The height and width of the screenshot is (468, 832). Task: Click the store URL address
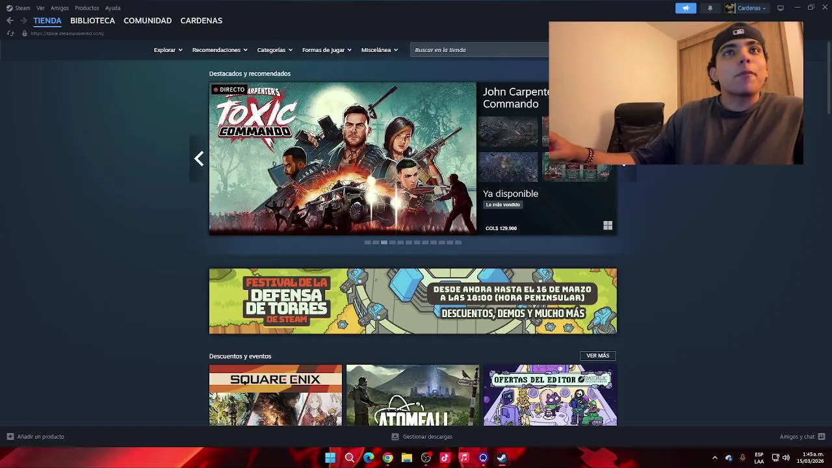pos(67,33)
